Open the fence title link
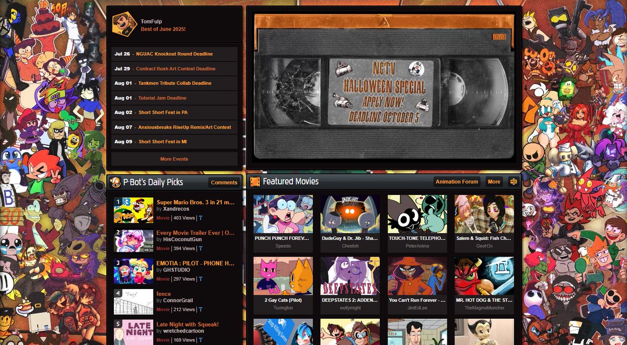The height and width of the screenshot is (345, 627). point(164,294)
